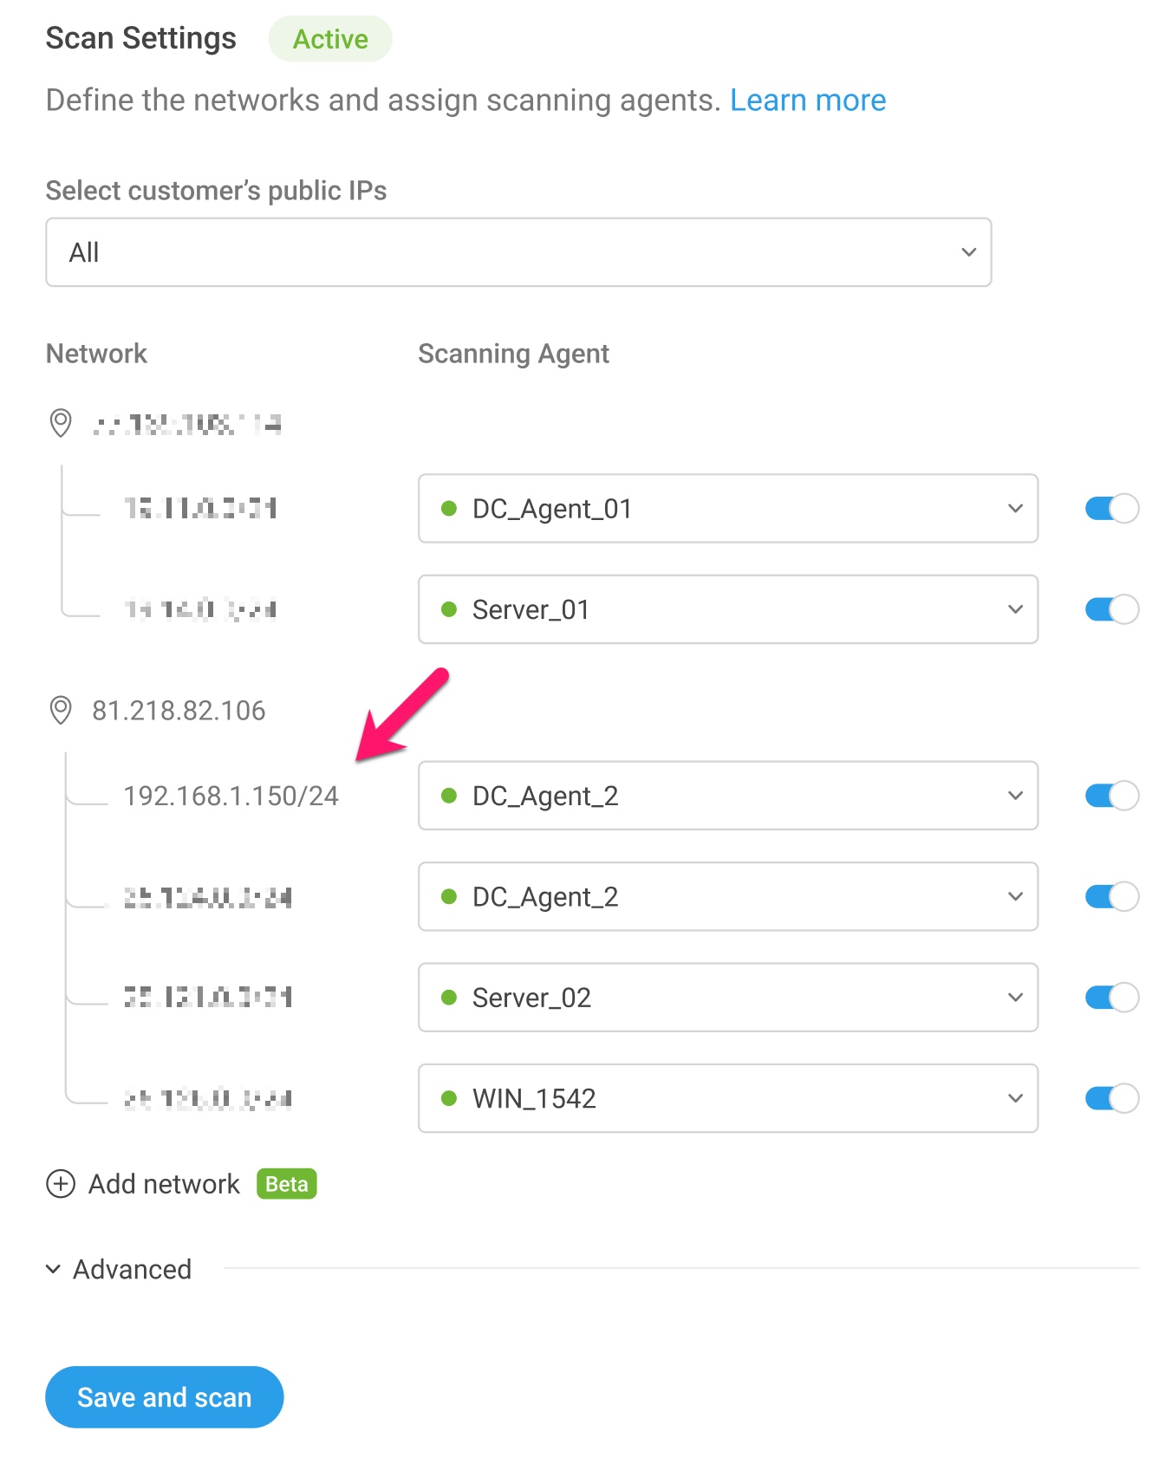Click the Scan Settings heading
The image size is (1172, 1470).
pos(140,38)
